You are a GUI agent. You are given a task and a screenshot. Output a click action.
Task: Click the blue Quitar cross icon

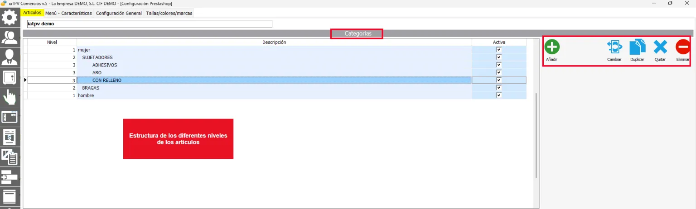(x=660, y=47)
